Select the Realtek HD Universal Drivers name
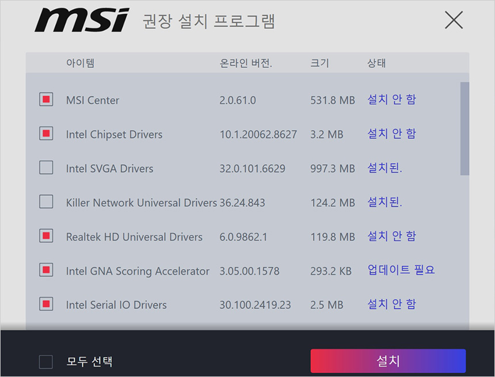Viewport: 495px width, 377px height. (134, 237)
